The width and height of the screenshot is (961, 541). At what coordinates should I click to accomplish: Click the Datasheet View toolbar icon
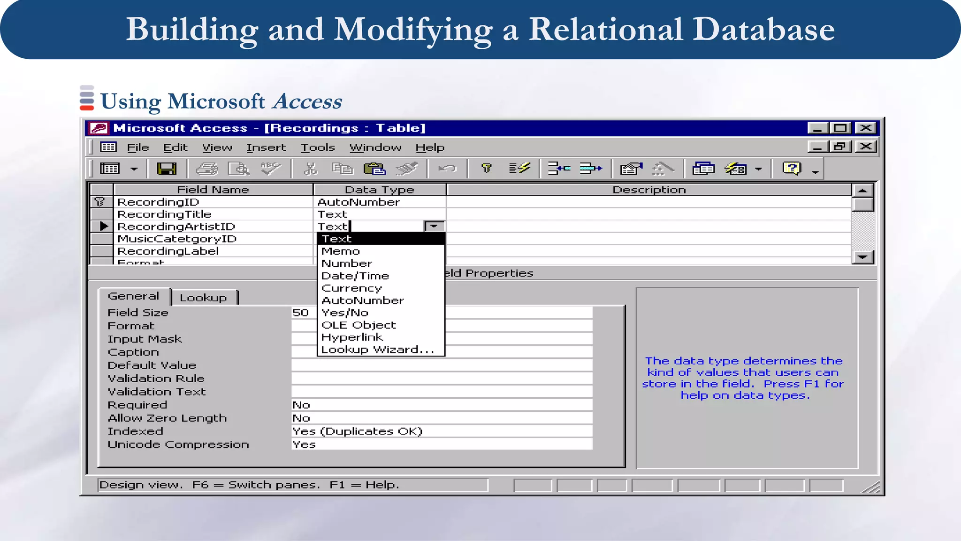[110, 169]
